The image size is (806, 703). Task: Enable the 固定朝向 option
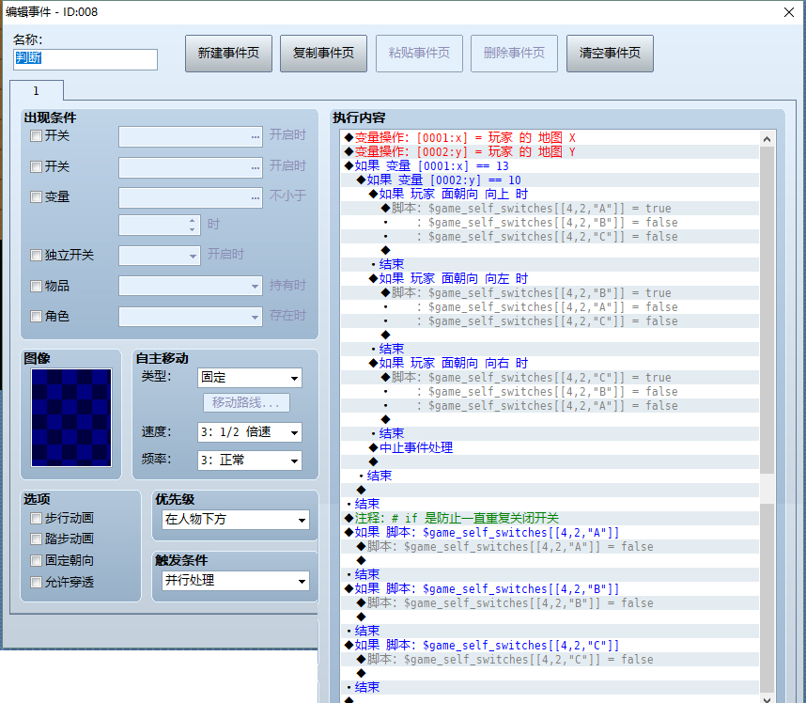coord(36,560)
